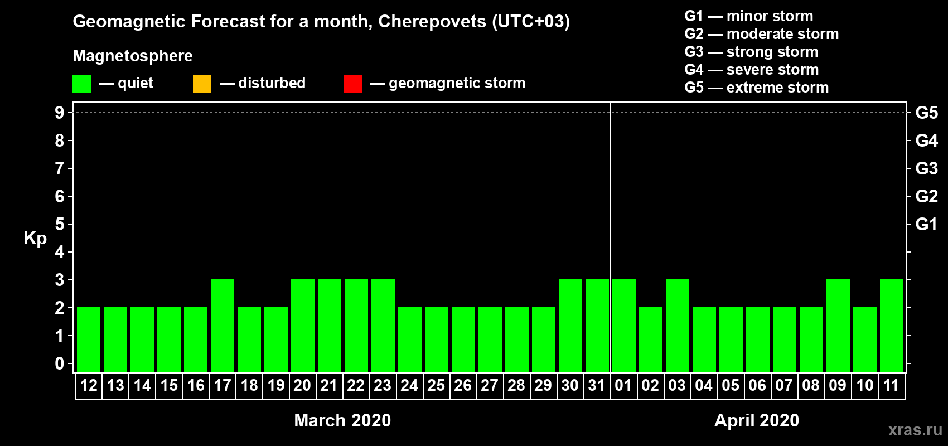Select the bar for March 31
This screenshot has width=948, height=446.
tap(597, 326)
